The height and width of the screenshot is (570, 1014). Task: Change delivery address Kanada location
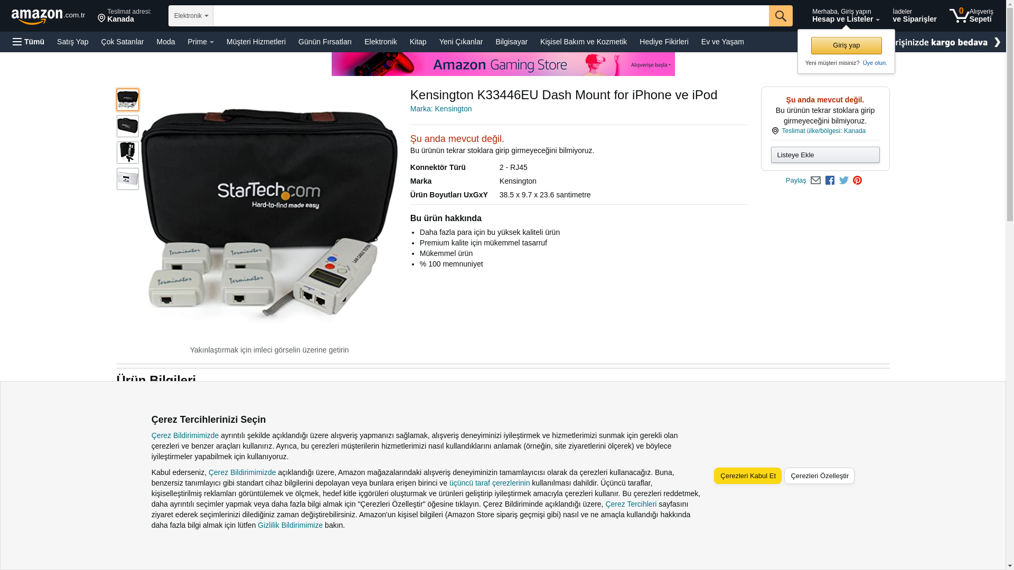[x=124, y=16]
